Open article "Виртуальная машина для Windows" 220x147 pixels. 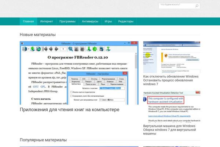click(169, 130)
